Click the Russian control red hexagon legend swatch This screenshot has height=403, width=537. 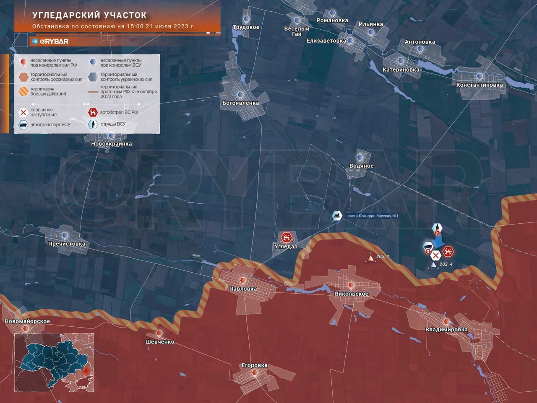(23, 77)
